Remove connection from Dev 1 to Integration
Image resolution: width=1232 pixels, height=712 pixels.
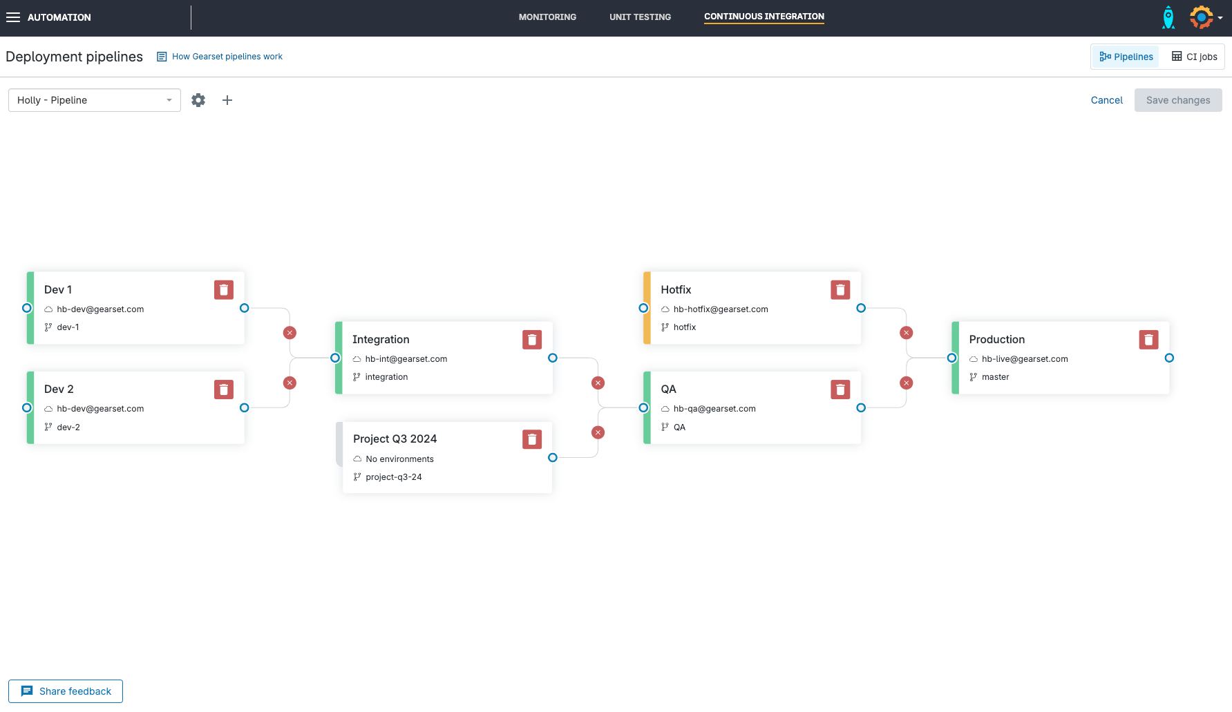tap(290, 333)
